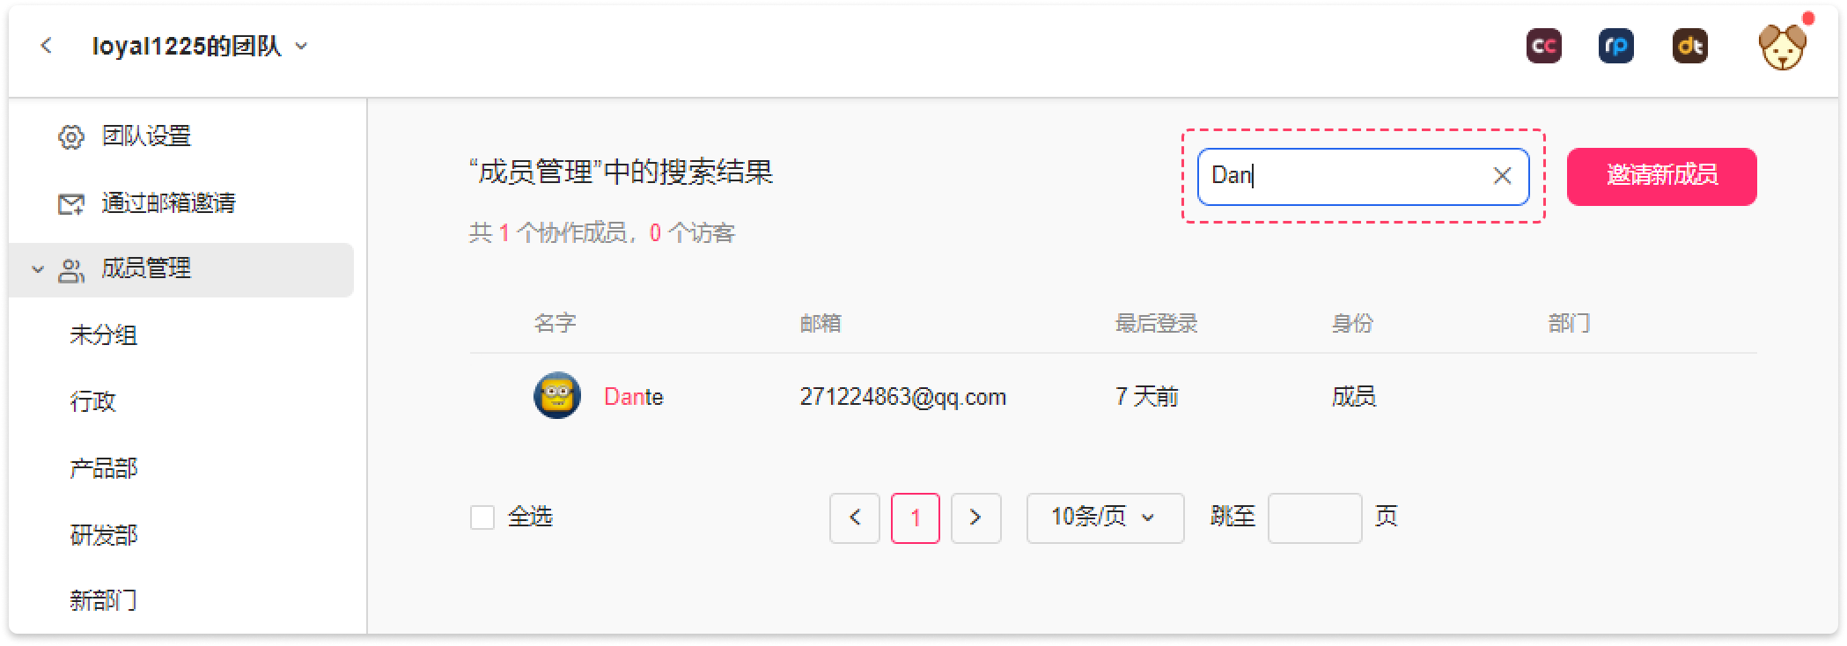Expand the loyal1225的团队 team dropdown
Viewport: 1847px width, 646px height.
(x=301, y=46)
